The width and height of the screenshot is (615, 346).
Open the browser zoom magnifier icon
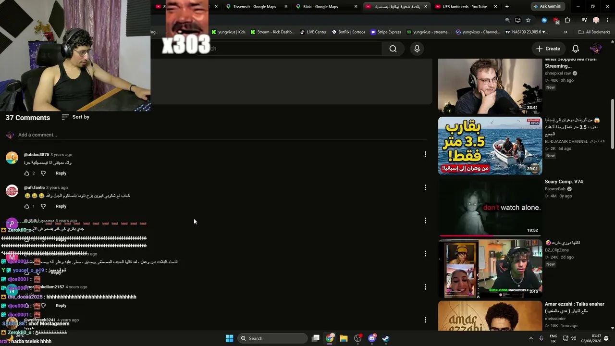click(x=507, y=20)
